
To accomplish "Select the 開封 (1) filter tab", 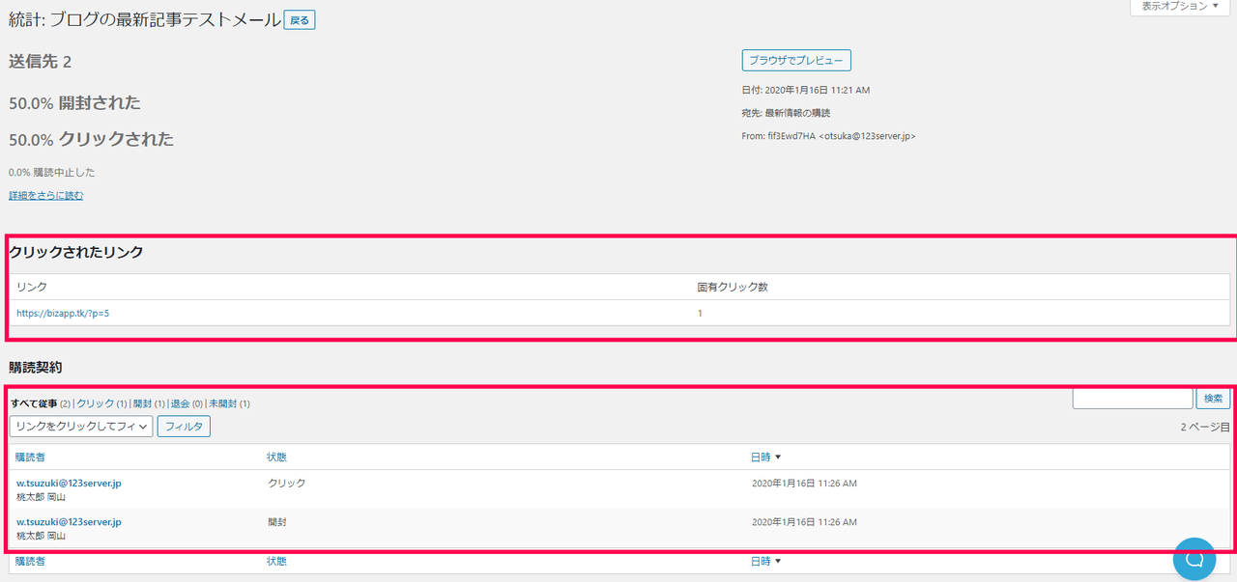I will point(149,403).
